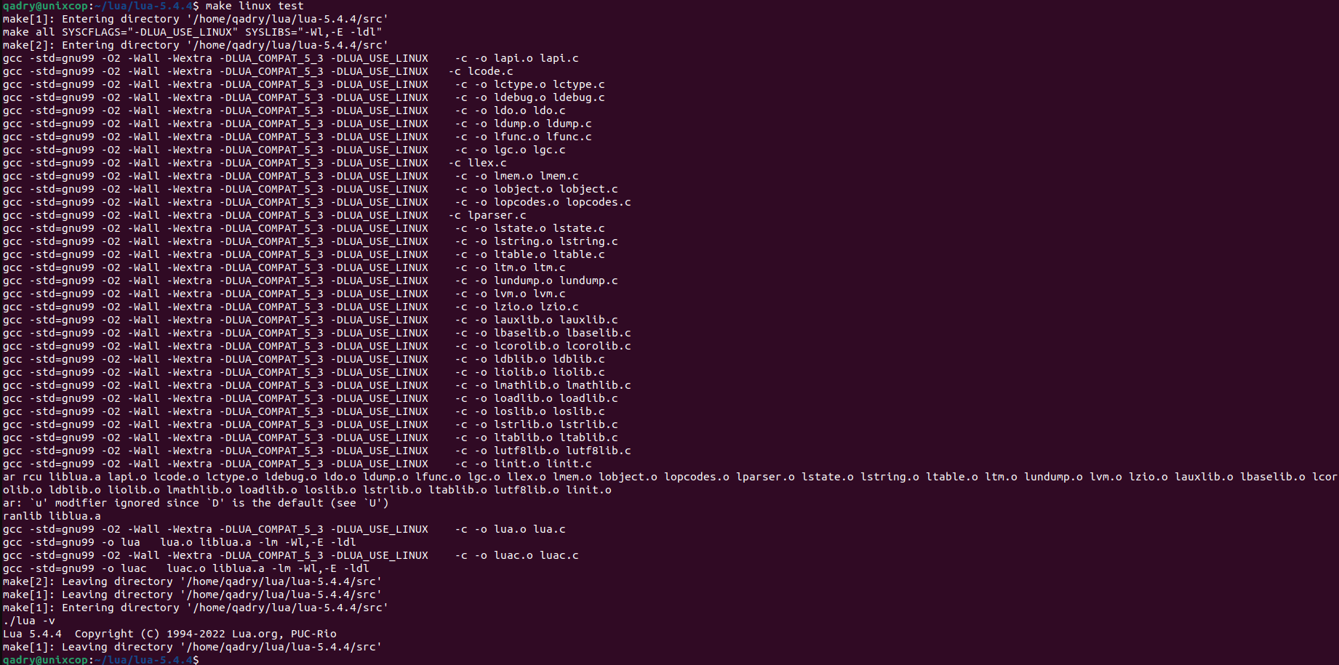Click the 'make[2]: Leaving directory' line
This screenshot has height=665, width=1339.
pyautogui.click(x=192, y=581)
